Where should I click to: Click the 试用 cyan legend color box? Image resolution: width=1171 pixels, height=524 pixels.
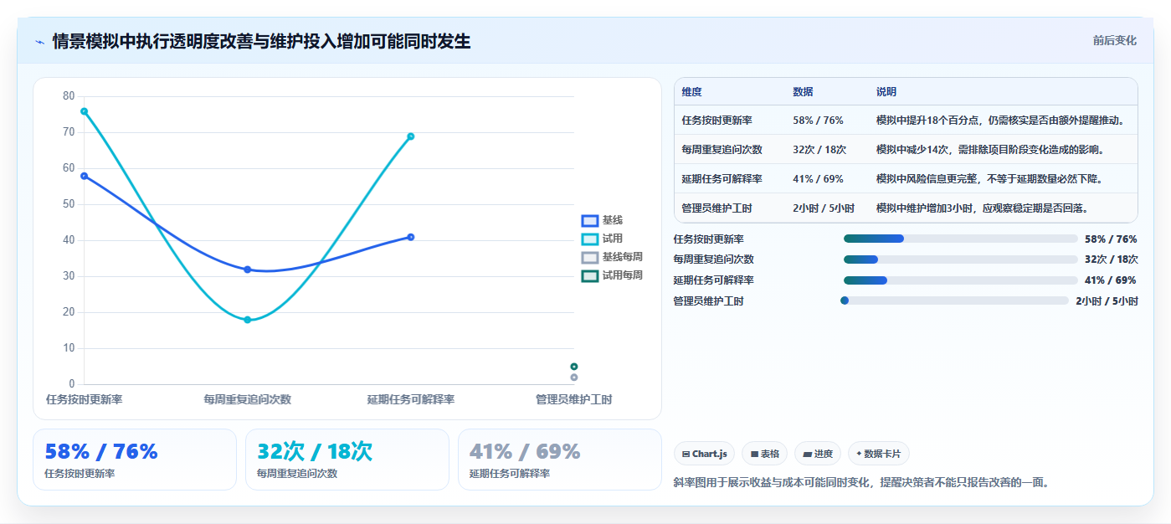tap(590, 239)
